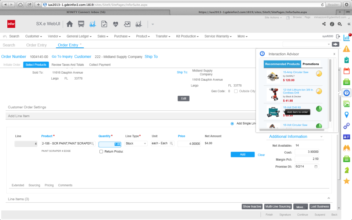Open the Home icon in SX.e toolbar
The width and height of the screenshot is (352, 220).
click(x=70, y=24)
